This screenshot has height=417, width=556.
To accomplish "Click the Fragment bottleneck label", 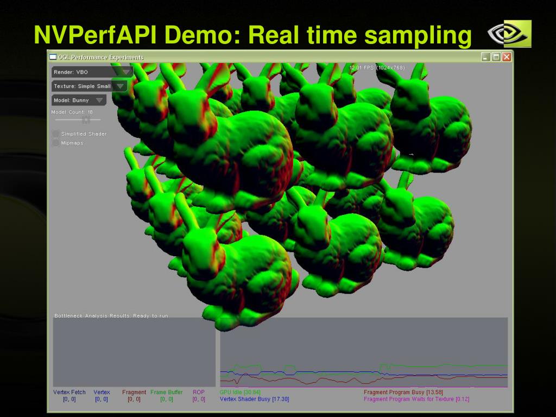I will tap(134, 392).
